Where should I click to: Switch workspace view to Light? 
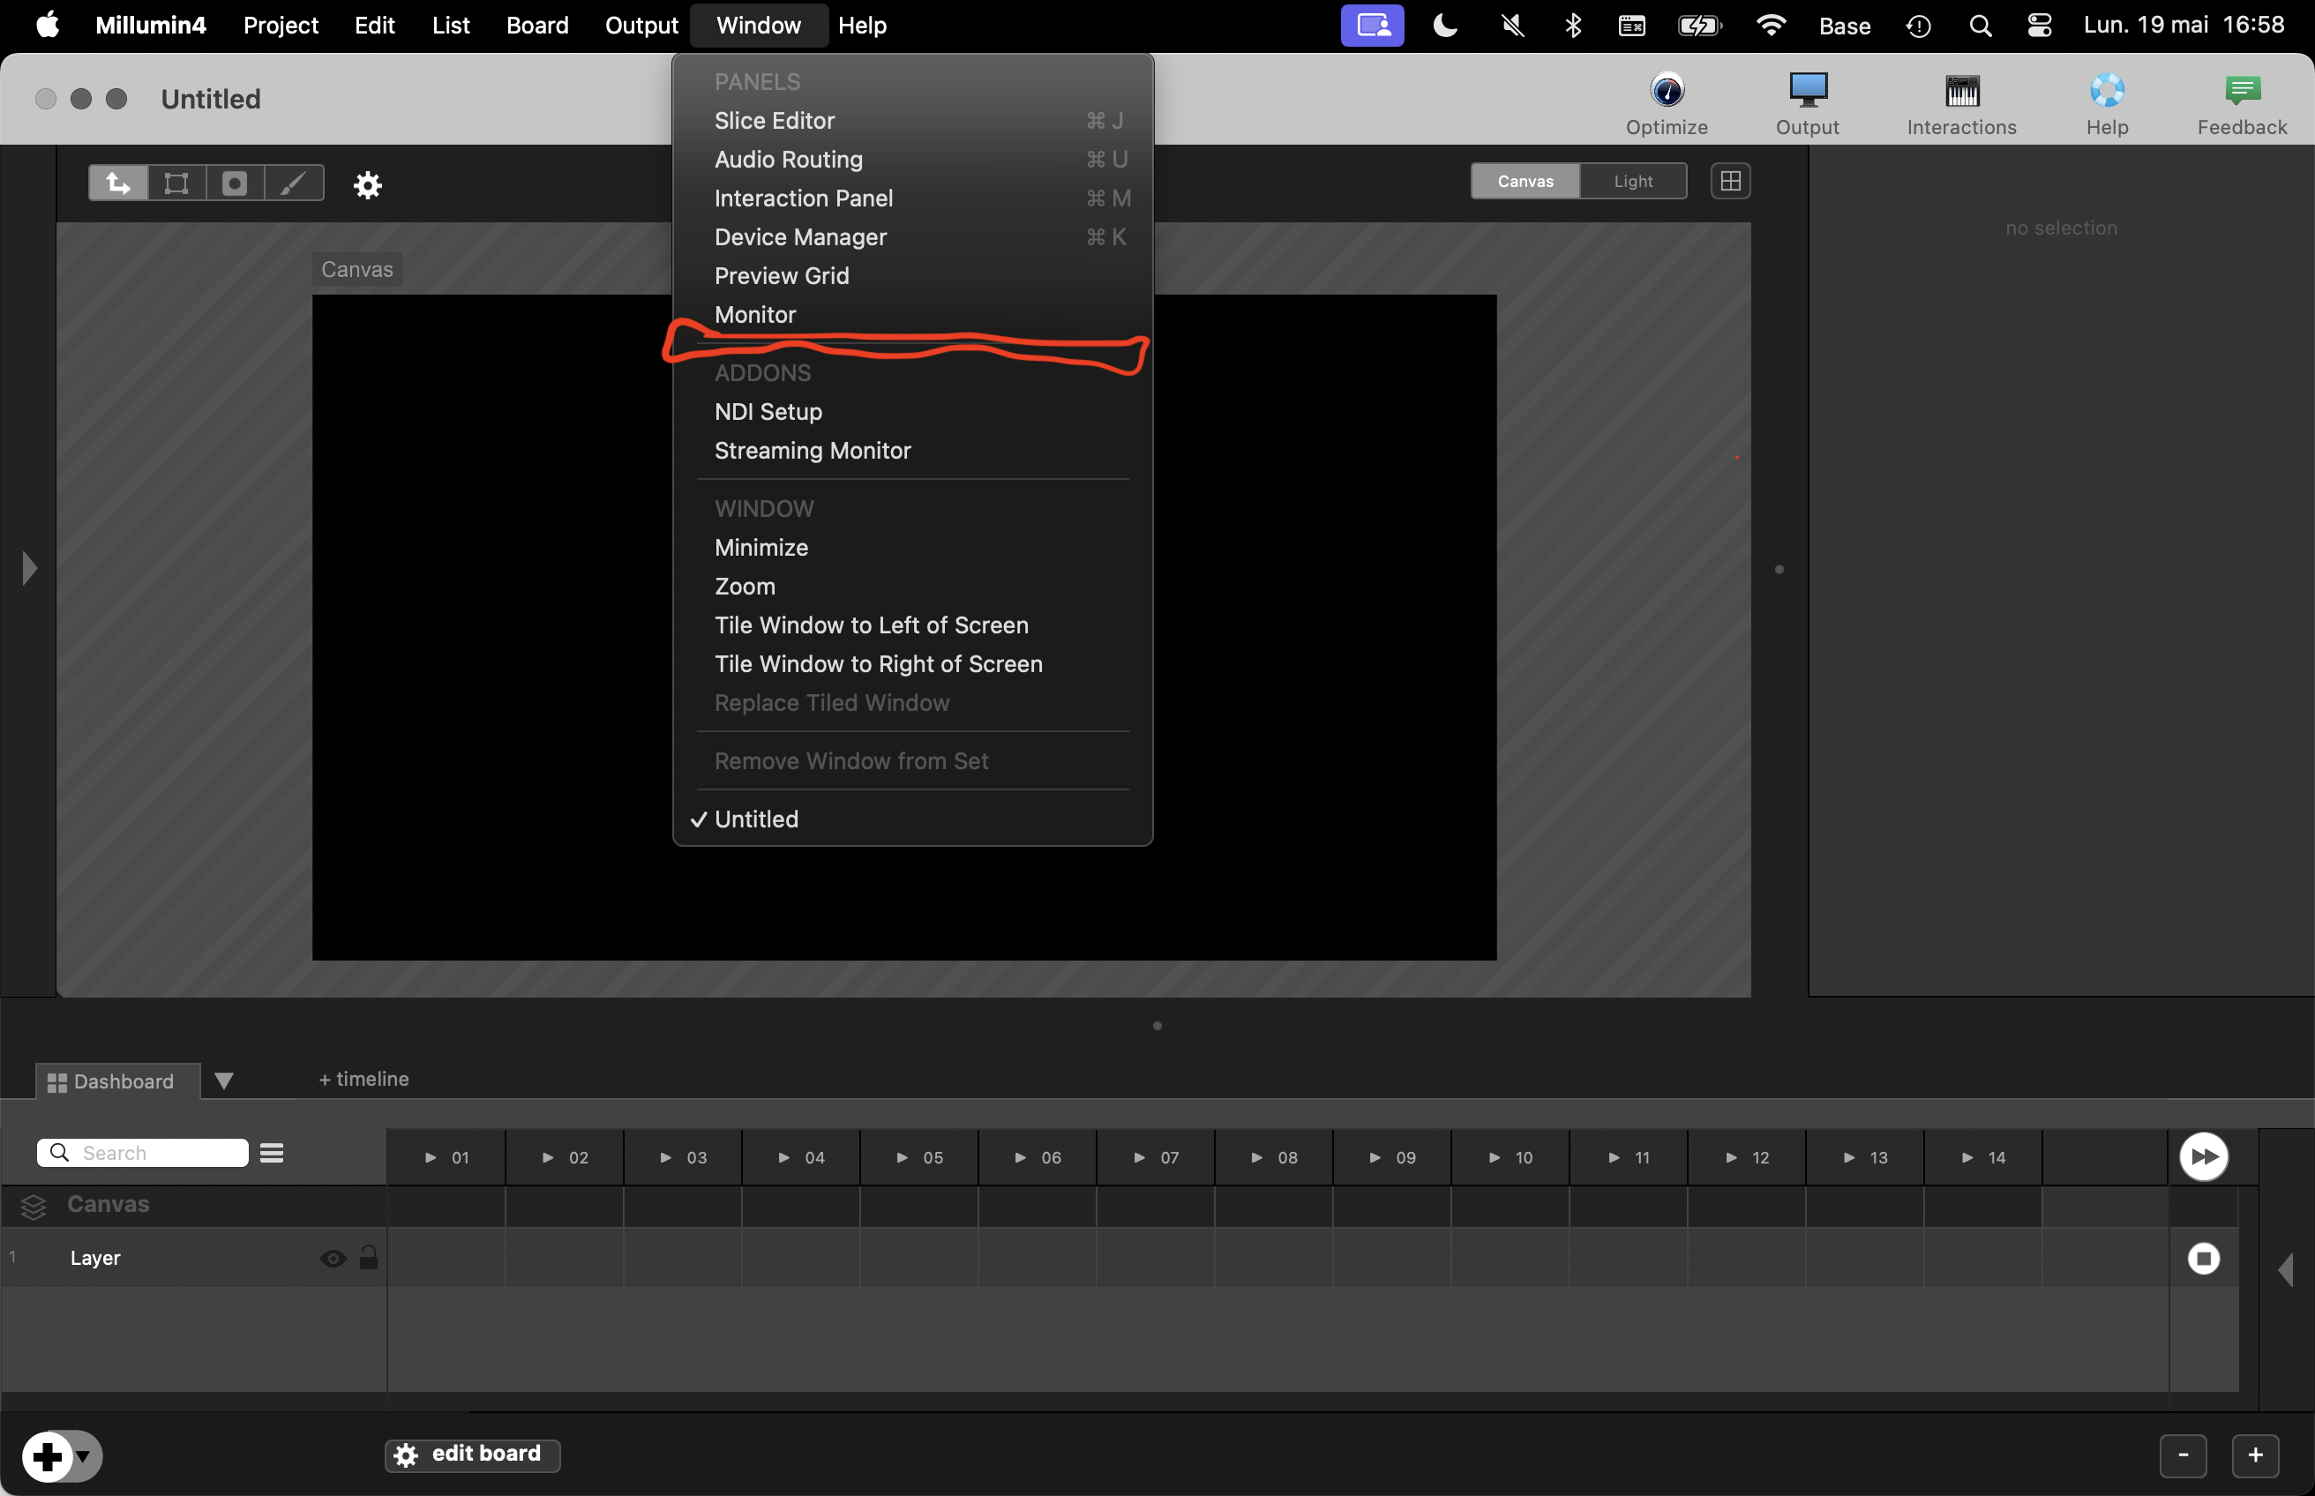[1632, 182]
